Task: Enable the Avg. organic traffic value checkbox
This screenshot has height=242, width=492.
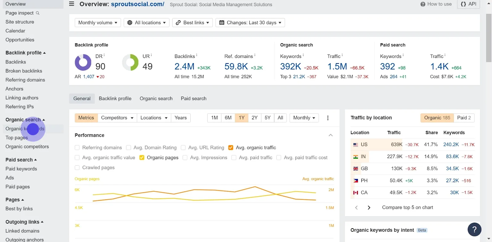Action: click(77, 158)
